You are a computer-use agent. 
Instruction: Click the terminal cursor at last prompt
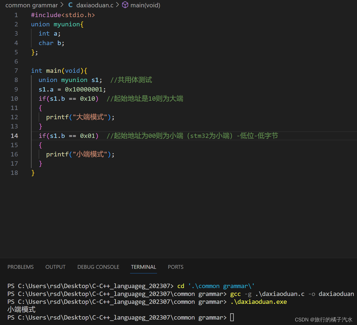coord(232,317)
